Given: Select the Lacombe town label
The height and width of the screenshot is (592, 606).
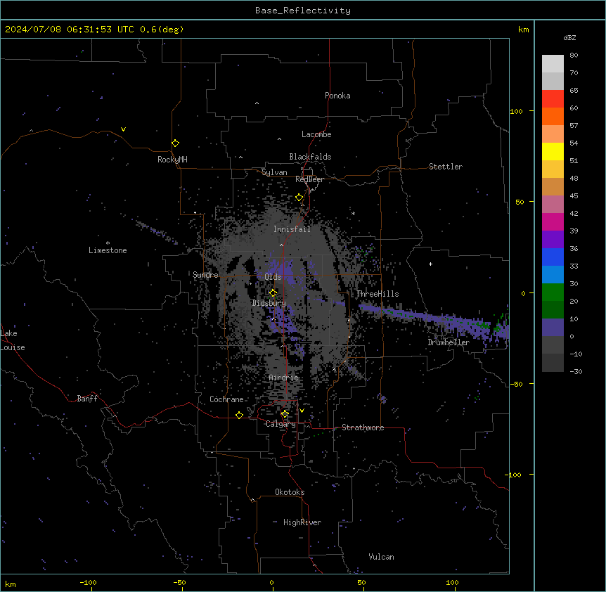Looking at the screenshot, I should pyautogui.click(x=316, y=134).
